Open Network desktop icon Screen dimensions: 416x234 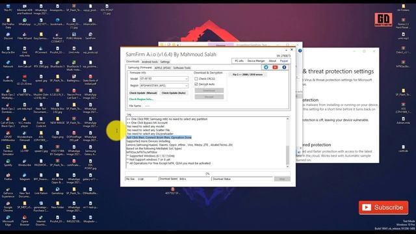click(8, 64)
